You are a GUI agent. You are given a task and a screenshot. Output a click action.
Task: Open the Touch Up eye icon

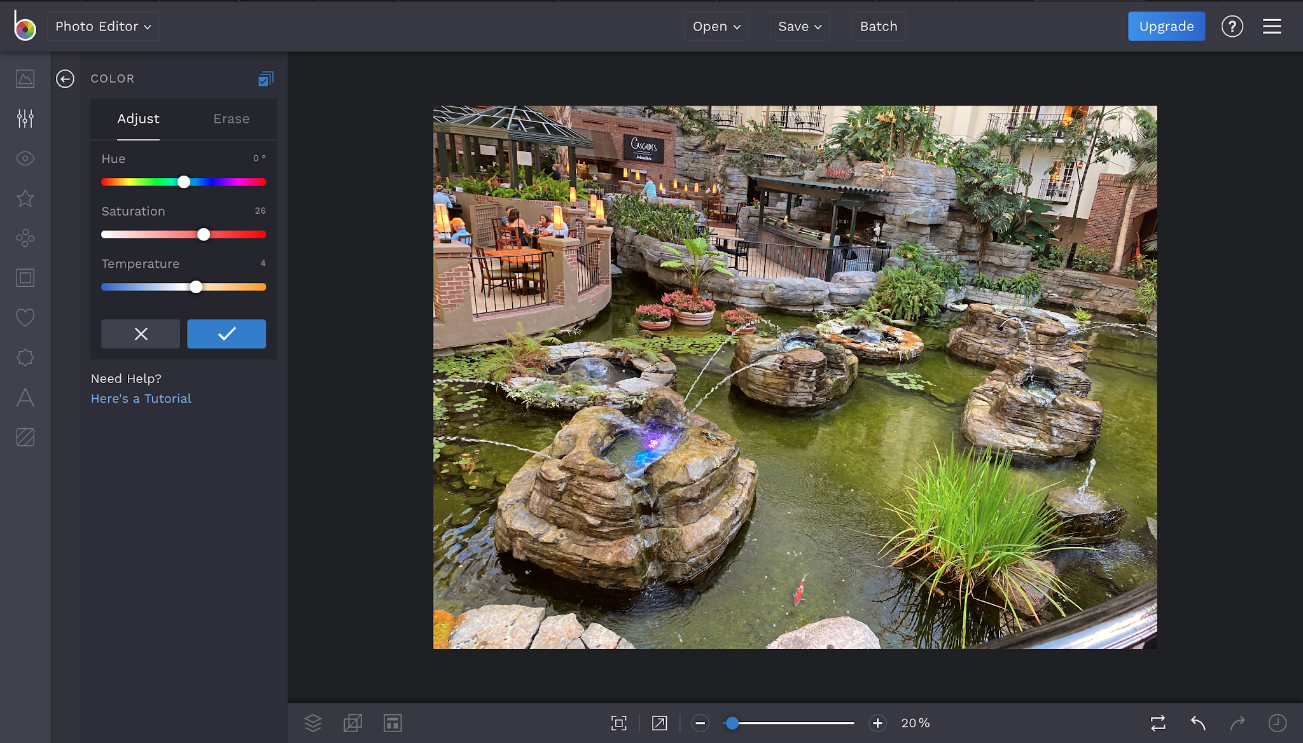click(25, 158)
